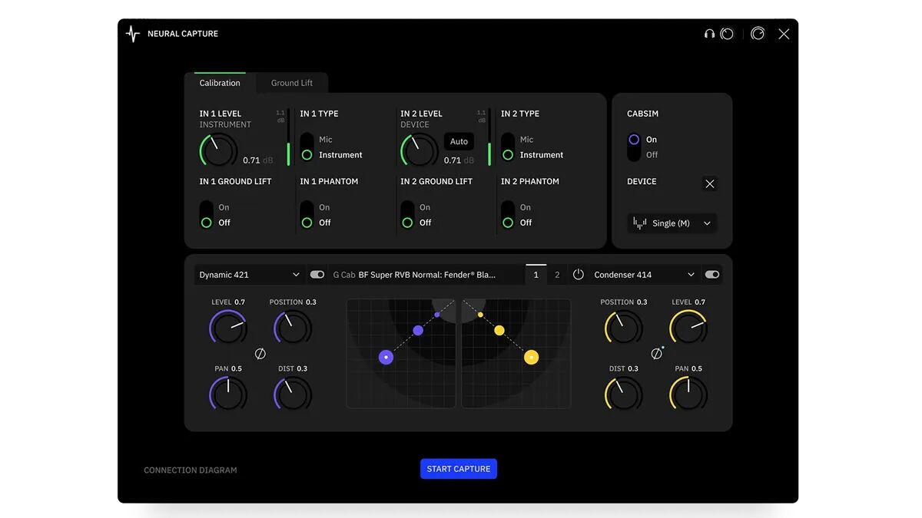Switch the IN 2 GROUND LIFT toggle
This screenshot has width=922, height=518.
[407, 215]
